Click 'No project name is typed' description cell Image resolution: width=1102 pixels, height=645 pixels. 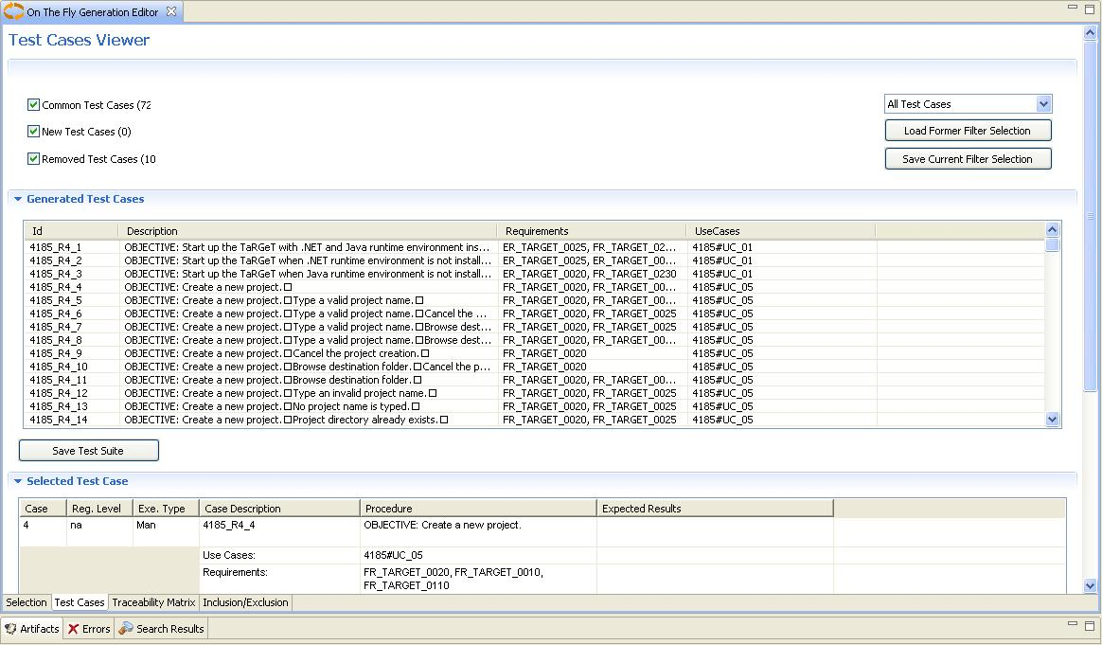[x=310, y=406]
